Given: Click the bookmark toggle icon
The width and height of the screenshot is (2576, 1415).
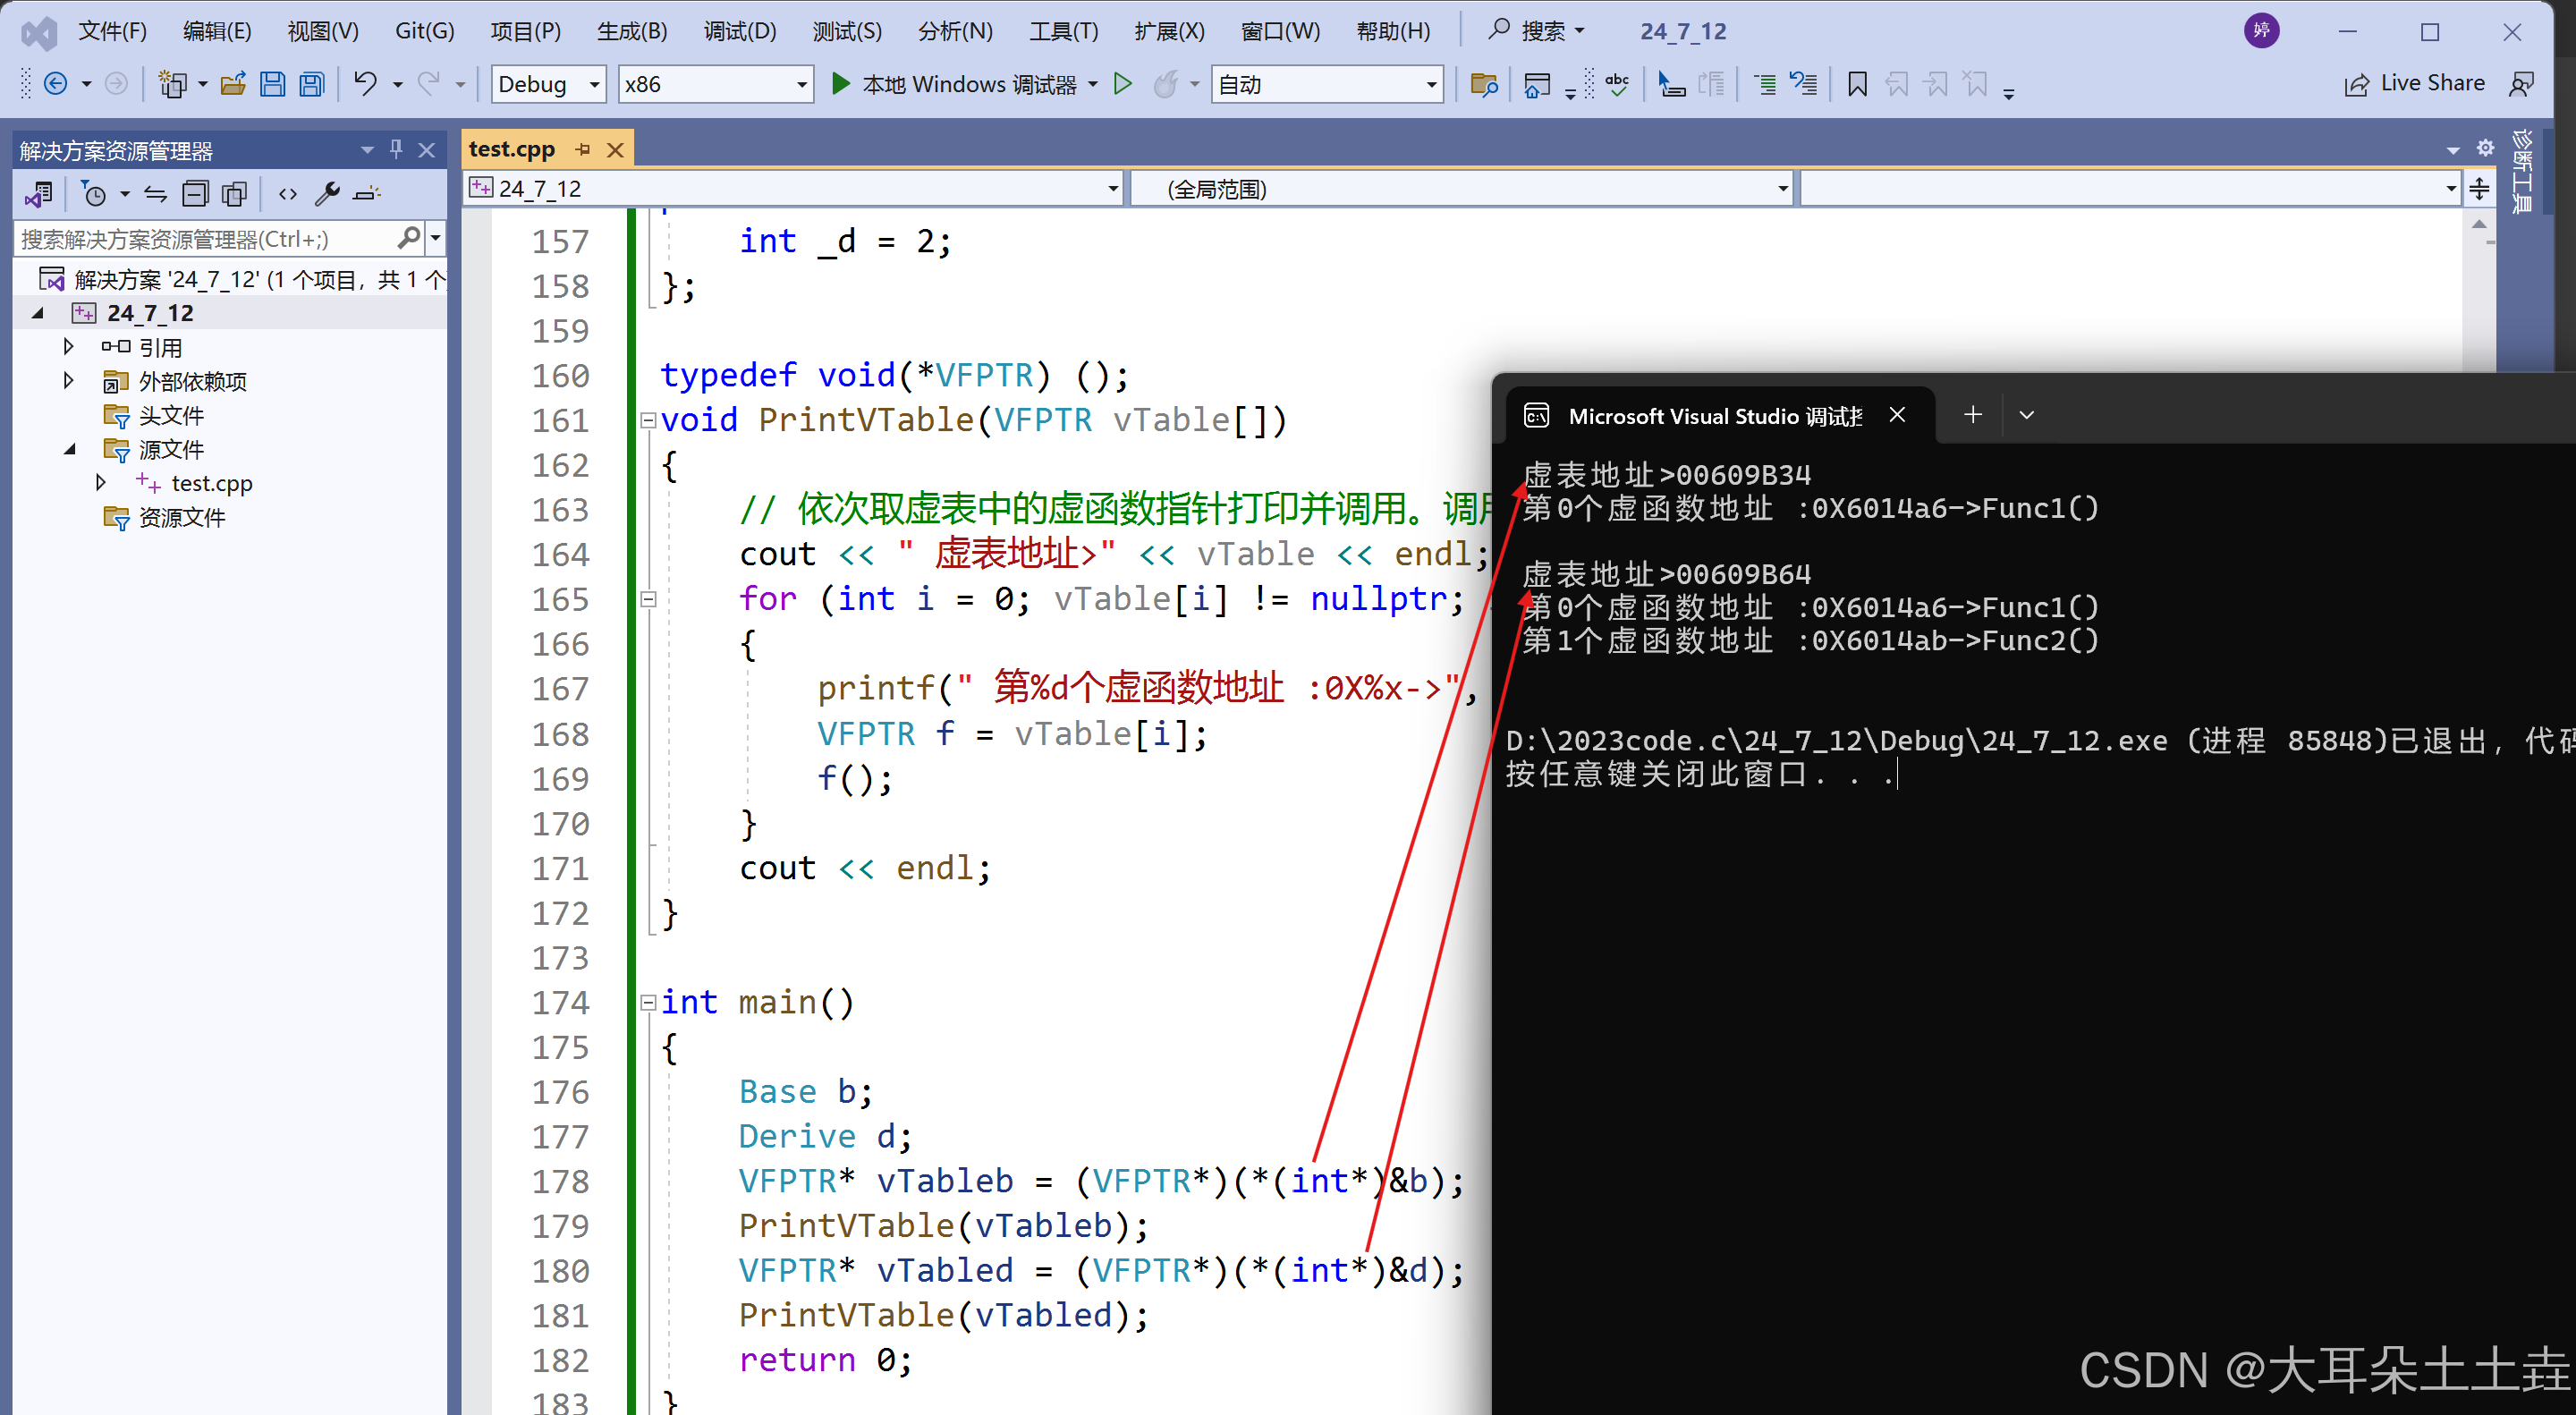Looking at the screenshot, I should [1857, 84].
